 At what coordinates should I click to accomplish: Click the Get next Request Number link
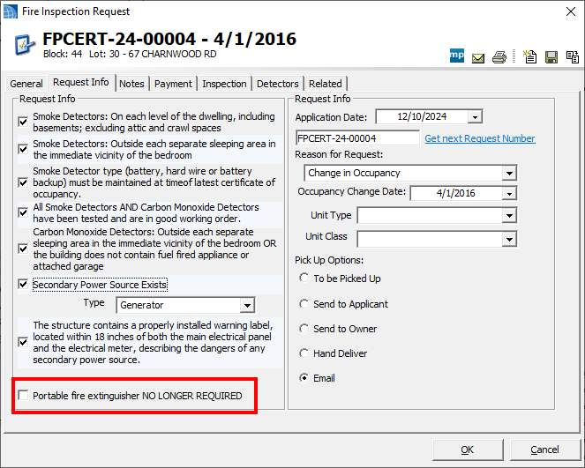coord(480,138)
